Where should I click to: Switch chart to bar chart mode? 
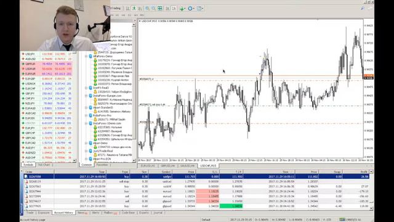(x=127, y=8)
